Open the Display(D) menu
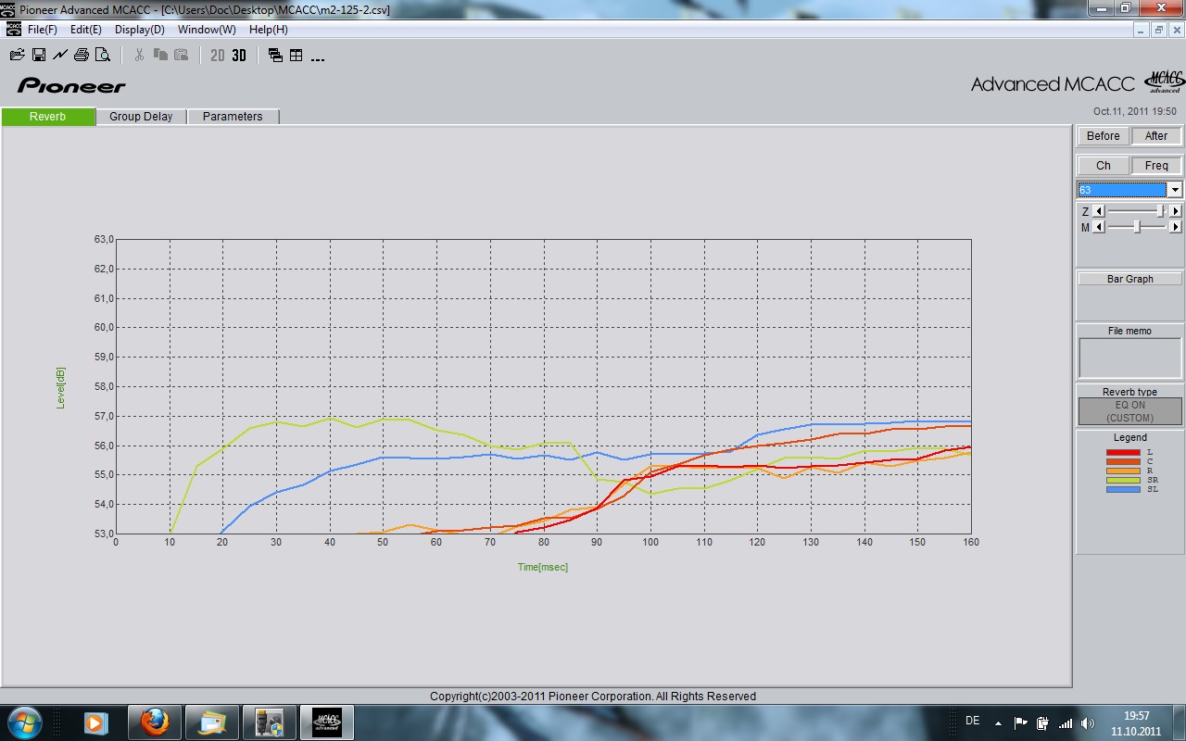Viewport: 1186px width, 741px height. tap(140, 30)
